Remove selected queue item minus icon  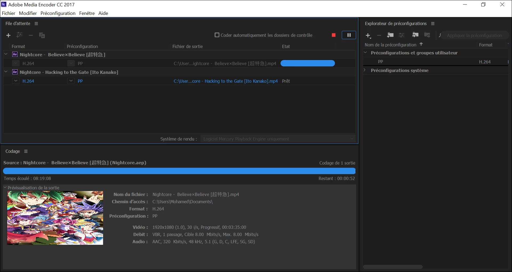coord(31,35)
